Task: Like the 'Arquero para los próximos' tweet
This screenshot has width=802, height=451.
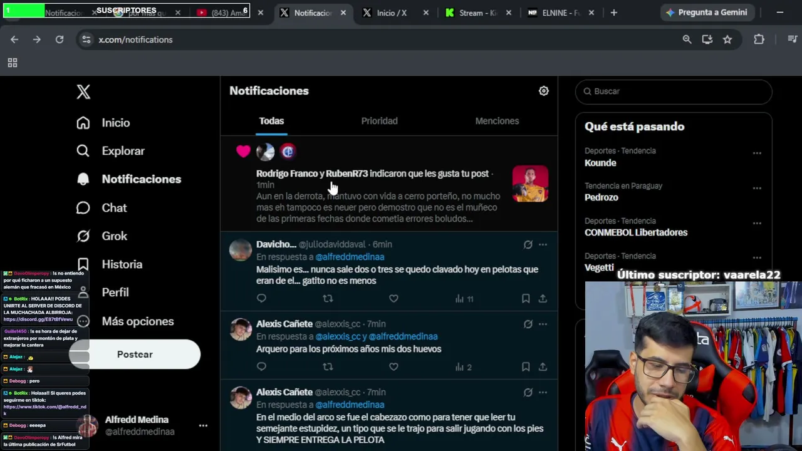Action: tap(393, 367)
